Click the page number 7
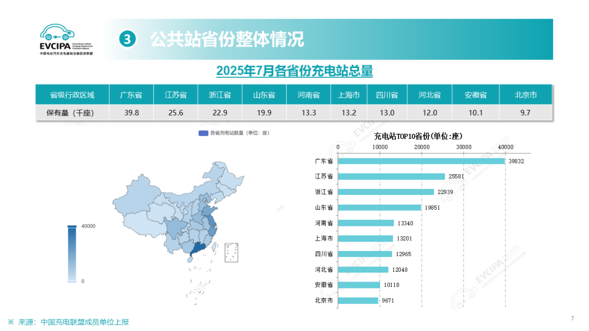Viewport: 589px width, 331px height. (x=573, y=318)
